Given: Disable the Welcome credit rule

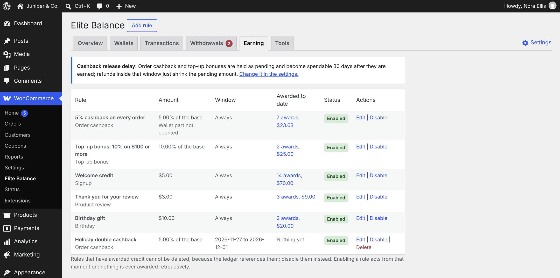Looking at the screenshot, I should tap(378, 175).
